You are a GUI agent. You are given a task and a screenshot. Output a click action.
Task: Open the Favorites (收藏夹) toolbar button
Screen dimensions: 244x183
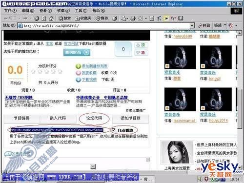coord(83,19)
